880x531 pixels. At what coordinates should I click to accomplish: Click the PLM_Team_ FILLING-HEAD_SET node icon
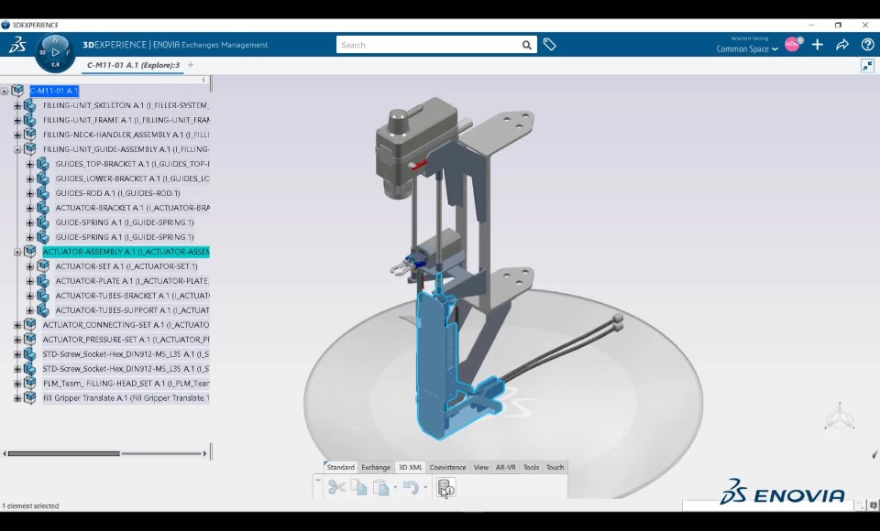29,384
